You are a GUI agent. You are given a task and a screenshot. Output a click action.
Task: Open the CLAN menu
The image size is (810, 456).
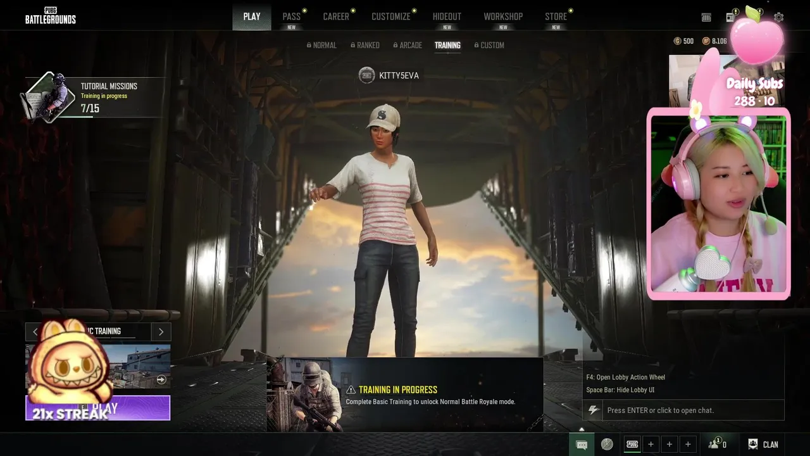pyautogui.click(x=763, y=445)
